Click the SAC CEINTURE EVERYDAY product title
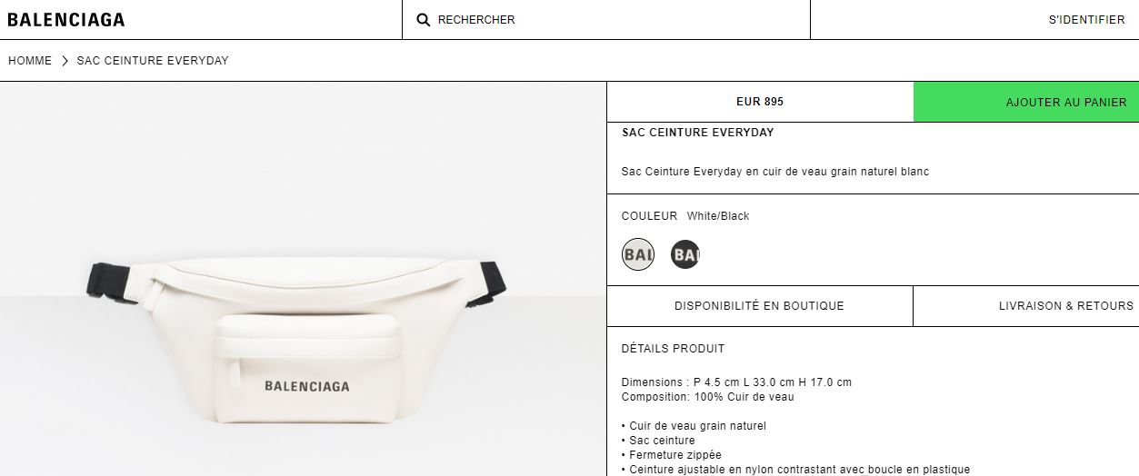The width and height of the screenshot is (1139, 476). click(698, 133)
